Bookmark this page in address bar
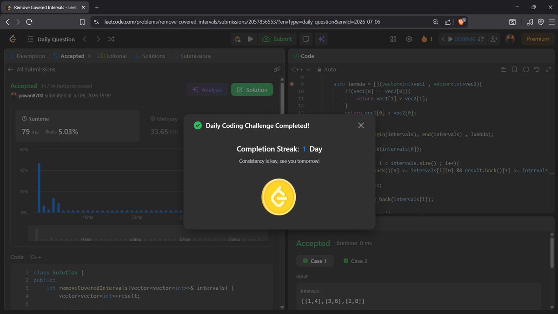Viewport: 558px width, 314px height. coord(82,22)
